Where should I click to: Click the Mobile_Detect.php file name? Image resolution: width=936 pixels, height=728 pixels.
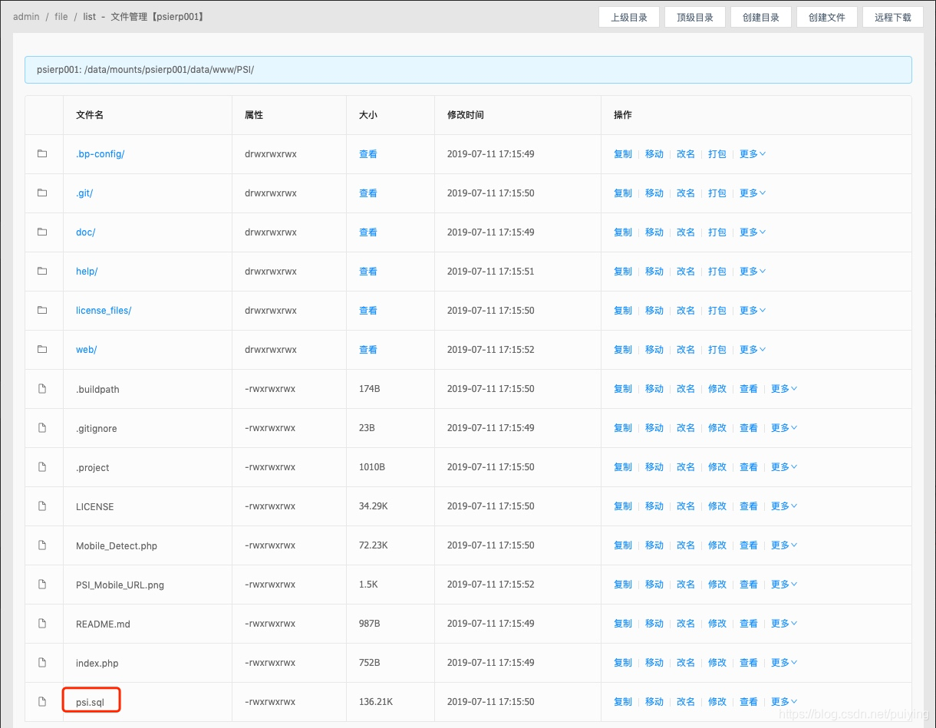coord(117,545)
